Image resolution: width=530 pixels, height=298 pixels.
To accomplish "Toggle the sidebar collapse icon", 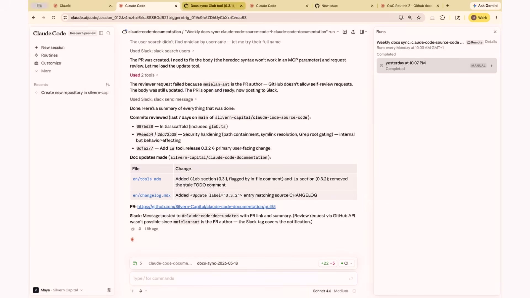I will (101, 33).
